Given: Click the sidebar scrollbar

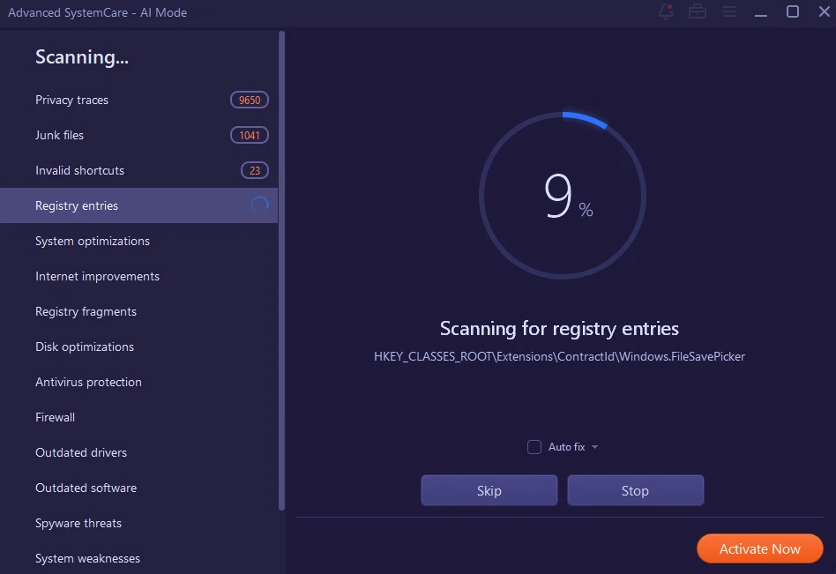Looking at the screenshot, I should pyautogui.click(x=282, y=265).
